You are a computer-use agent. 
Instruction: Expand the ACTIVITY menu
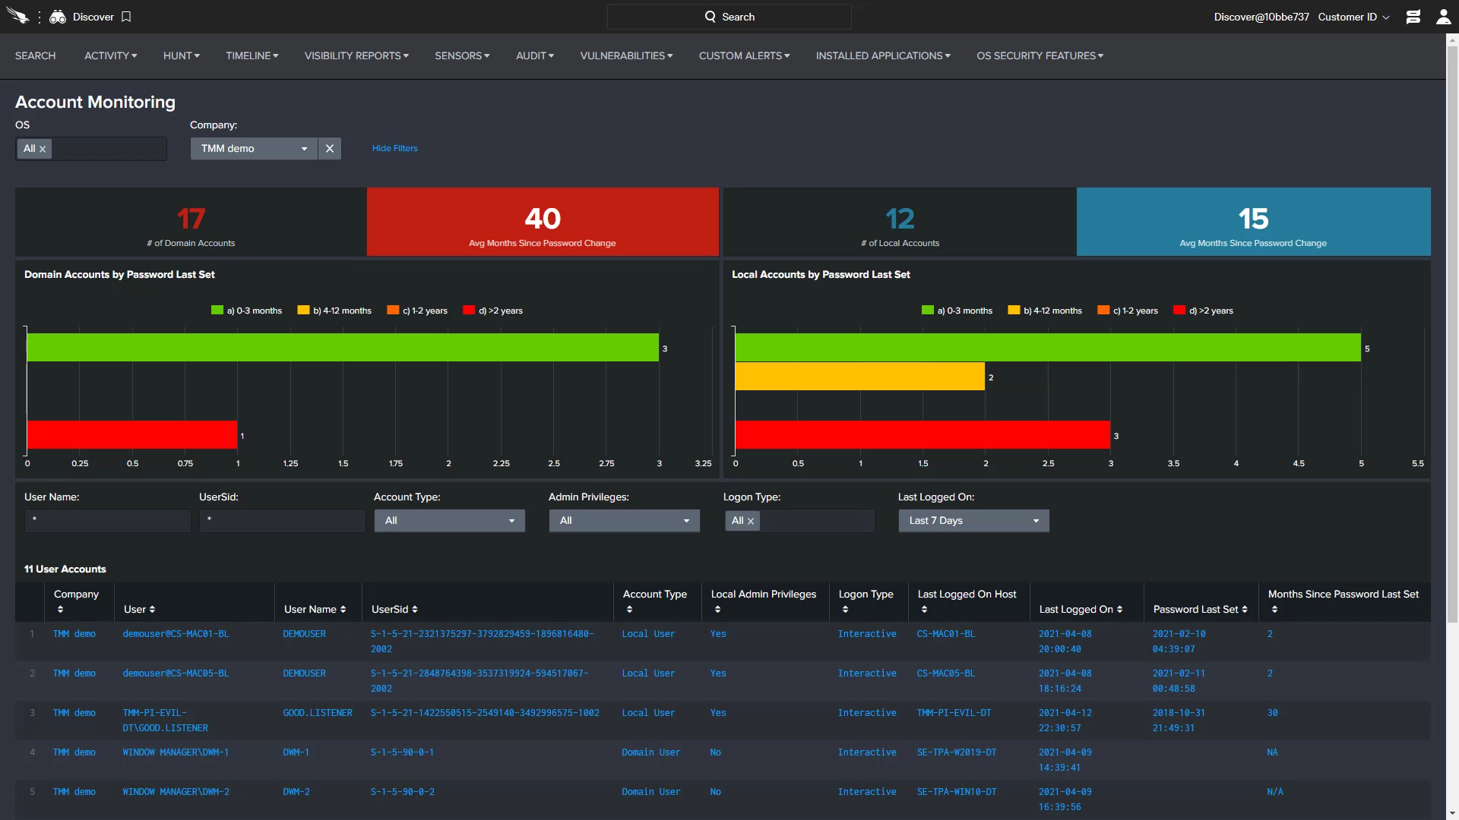click(111, 55)
